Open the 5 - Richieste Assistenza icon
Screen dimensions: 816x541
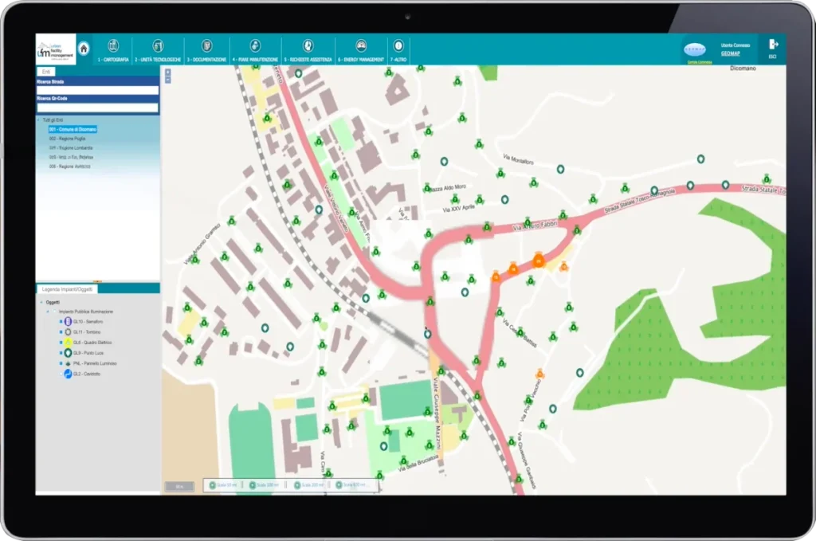coord(308,45)
